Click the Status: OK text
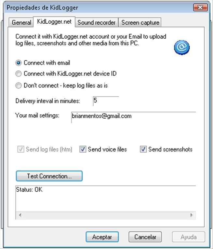The height and width of the screenshot is (249, 213). tap(29, 190)
